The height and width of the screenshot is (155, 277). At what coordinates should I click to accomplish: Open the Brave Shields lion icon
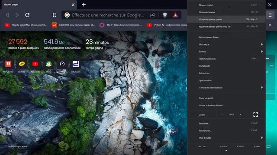[x=165, y=15]
